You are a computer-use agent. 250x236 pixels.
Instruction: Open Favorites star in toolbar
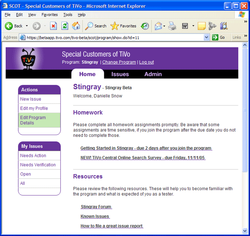tap(123, 26)
